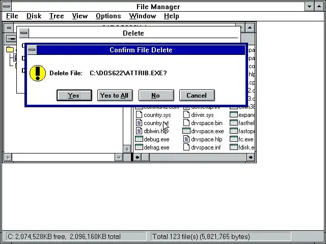This screenshot has height=244, width=326.
Task: Click the file list's right scroll arrow
Action: [251, 157]
